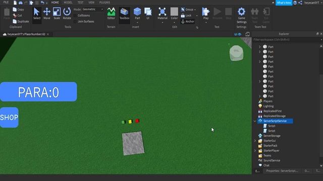Click the Copy icon in Clipboard
Screen dimensions: 323x181
pos(15,10)
